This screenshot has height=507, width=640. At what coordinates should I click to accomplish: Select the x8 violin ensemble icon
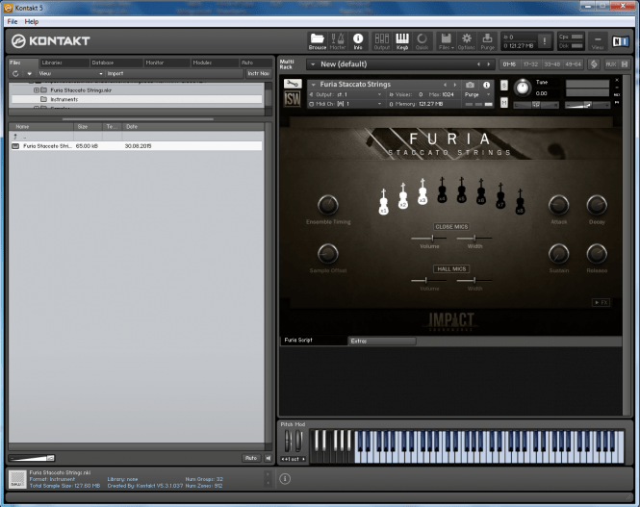[x=520, y=201]
